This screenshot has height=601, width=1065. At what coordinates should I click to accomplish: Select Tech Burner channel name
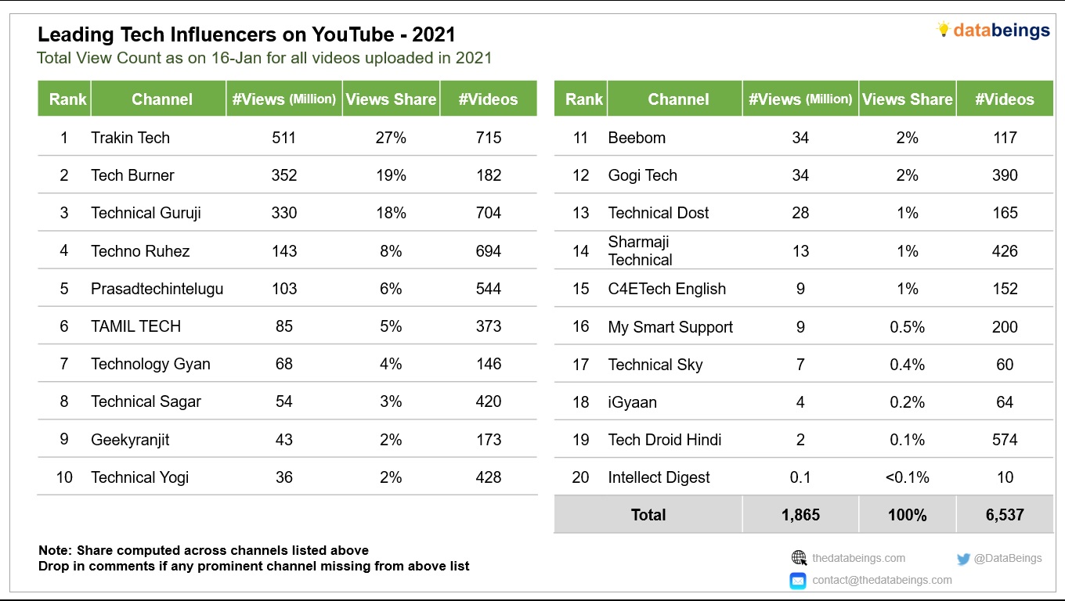click(132, 175)
